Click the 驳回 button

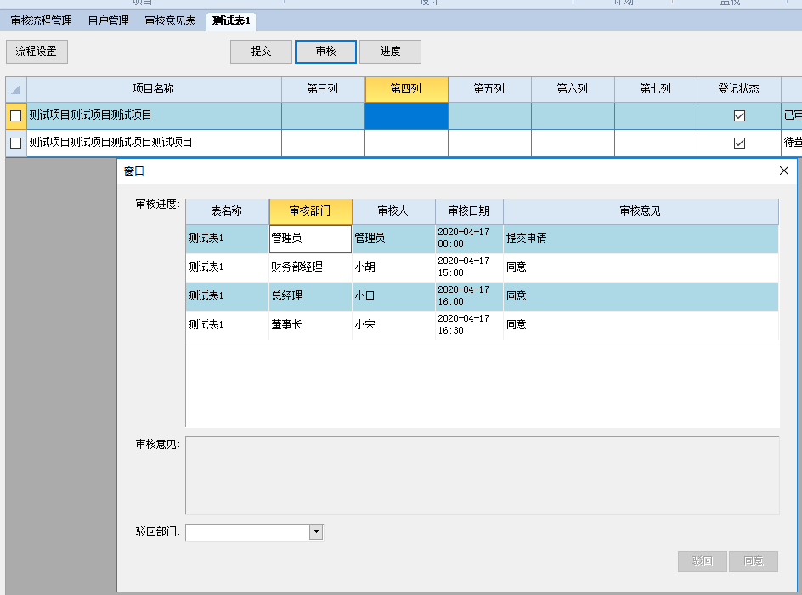[x=703, y=561]
